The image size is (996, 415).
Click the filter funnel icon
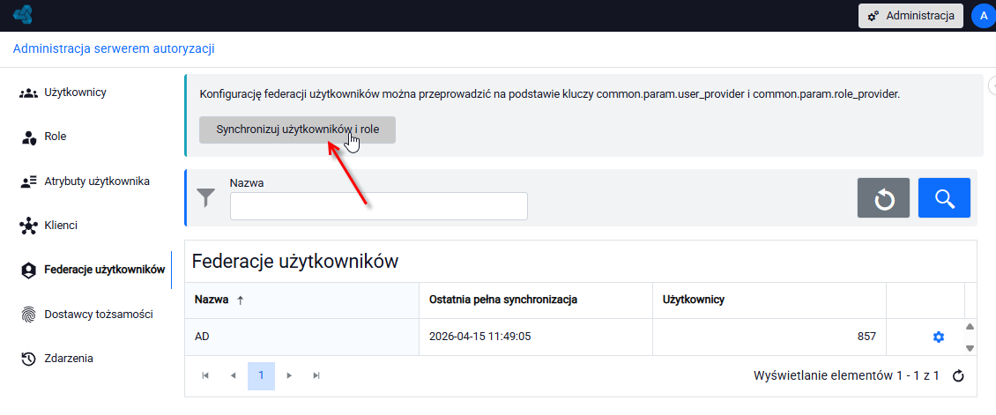click(205, 197)
